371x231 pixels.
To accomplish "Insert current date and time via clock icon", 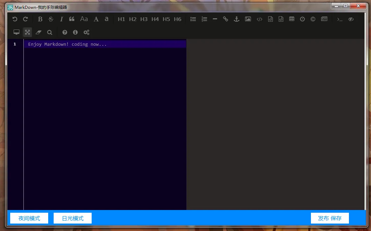I will coord(302,19).
